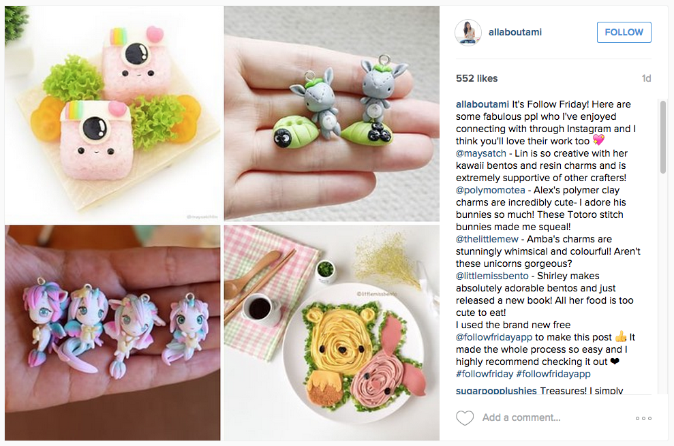Open the @maysatch profile mention
Image resolution: width=674 pixels, height=446 pixels.
pos(481,153)
